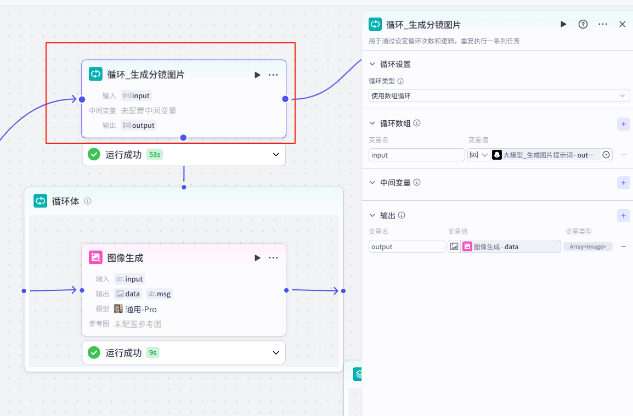
Task: Click the play button in side panel header
Action: 563,24
